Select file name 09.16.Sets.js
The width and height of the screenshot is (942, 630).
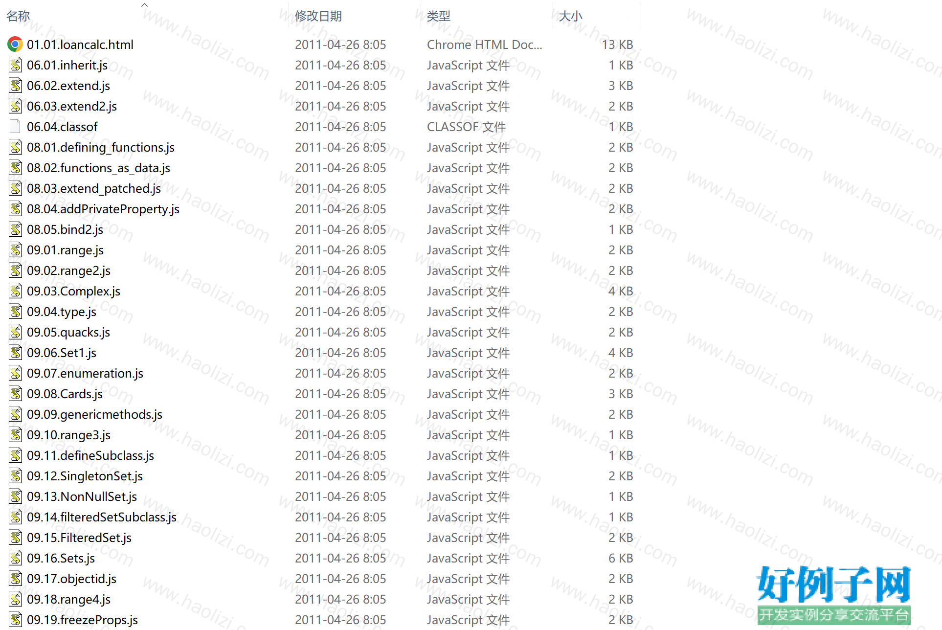pyautogui.click(x=61, y=558)
